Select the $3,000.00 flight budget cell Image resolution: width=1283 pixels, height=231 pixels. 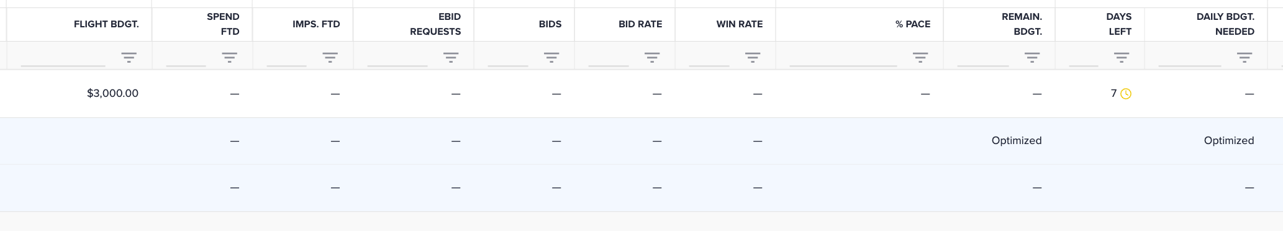pos(112,93)
